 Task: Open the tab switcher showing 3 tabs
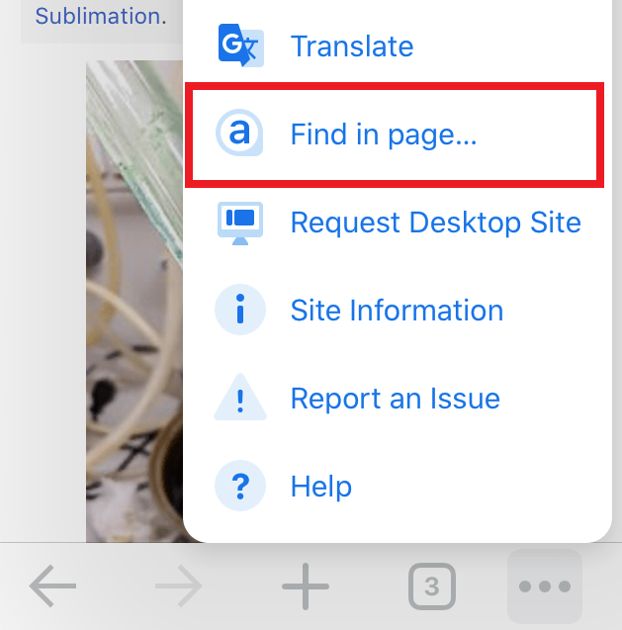(x=431, y=587)
